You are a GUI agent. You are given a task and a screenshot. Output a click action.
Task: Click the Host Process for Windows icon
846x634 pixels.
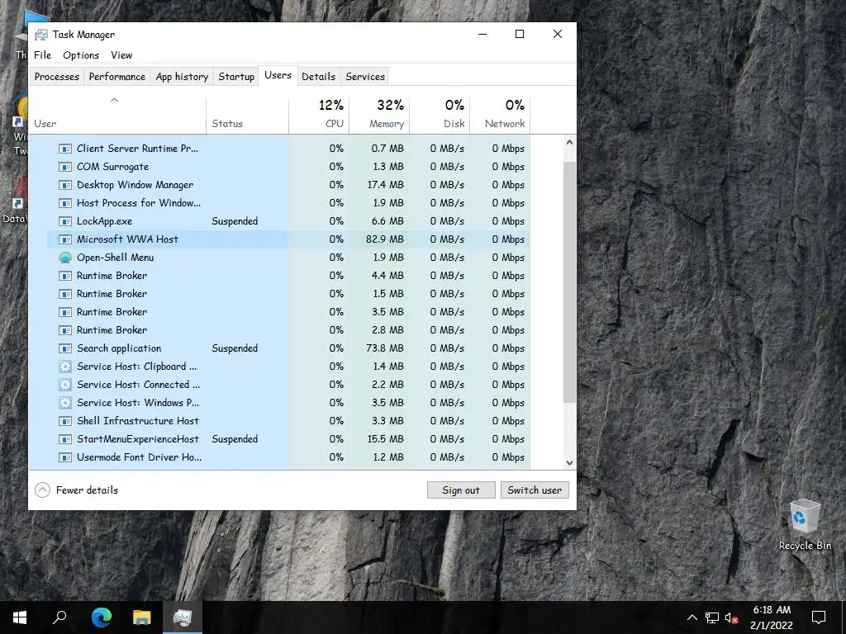click(x=65, y=203)
